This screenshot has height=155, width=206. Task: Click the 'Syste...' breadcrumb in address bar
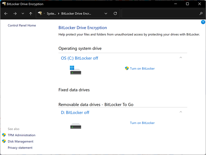(51, 14)
